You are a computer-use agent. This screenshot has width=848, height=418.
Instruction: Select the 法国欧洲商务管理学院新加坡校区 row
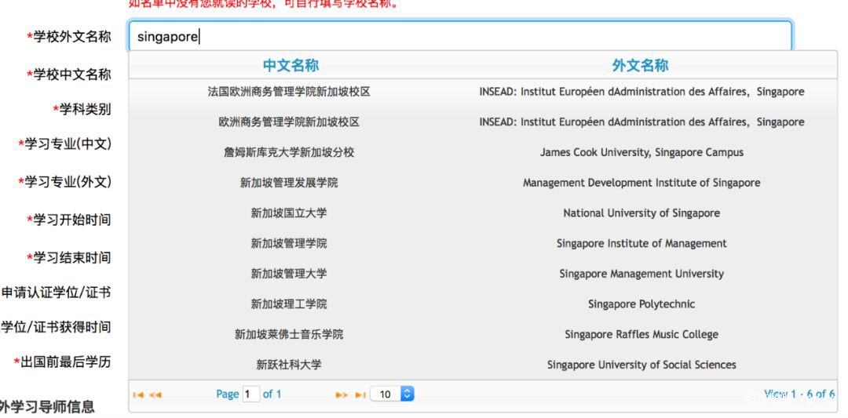pos(289,92)
